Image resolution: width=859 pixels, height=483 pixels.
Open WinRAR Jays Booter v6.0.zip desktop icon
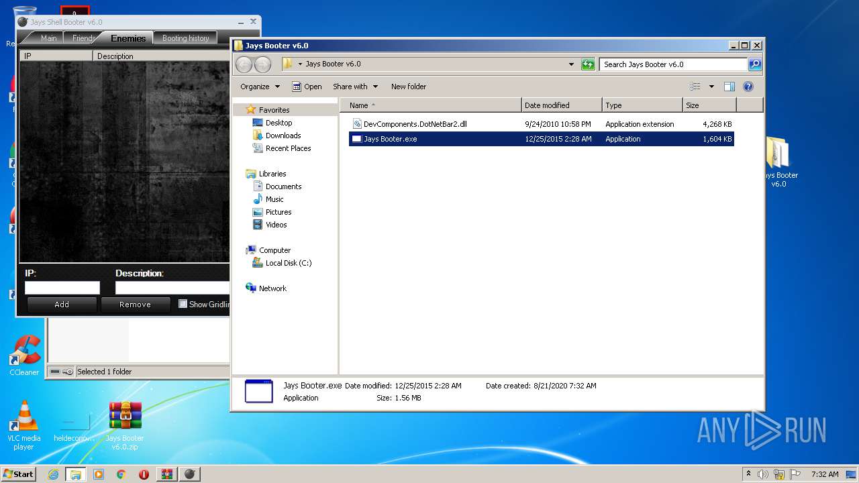pyautogui.click(x=125, y=416)
